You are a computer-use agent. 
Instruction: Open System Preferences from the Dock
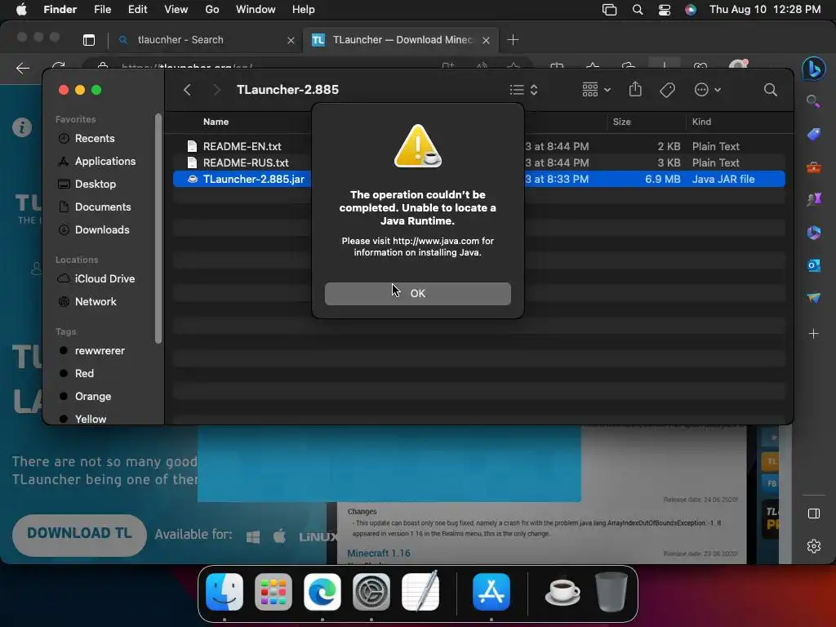371,592
